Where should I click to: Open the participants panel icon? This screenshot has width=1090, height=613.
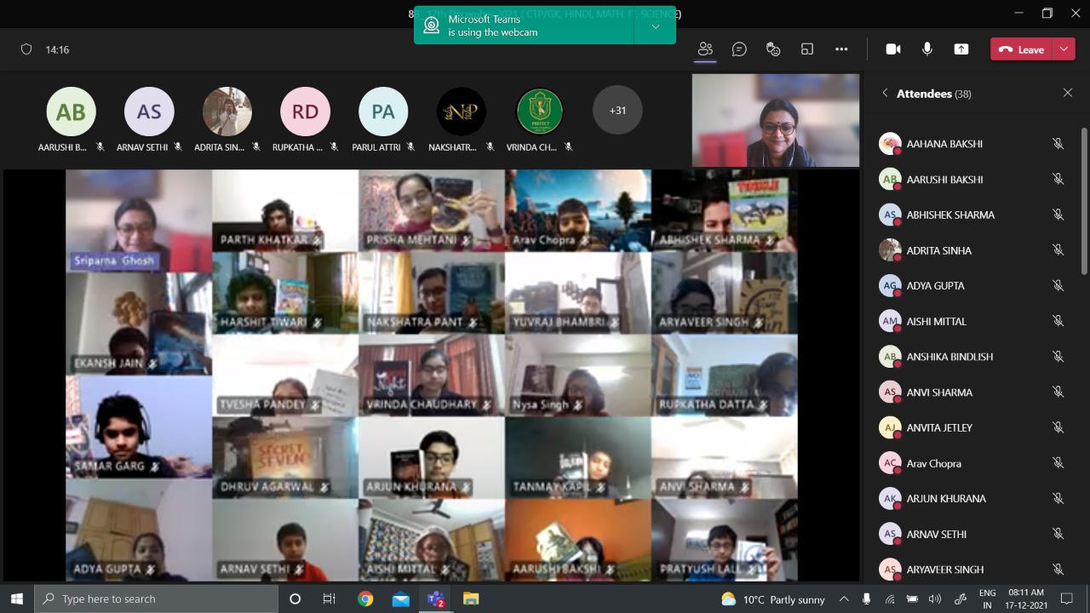pos(705,49)
